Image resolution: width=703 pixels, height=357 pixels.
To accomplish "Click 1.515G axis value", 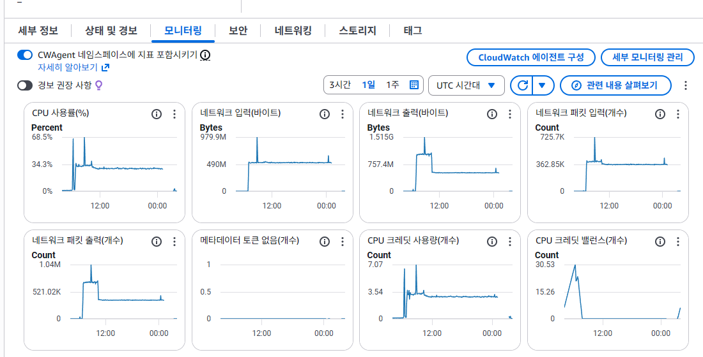I will 381,137.
